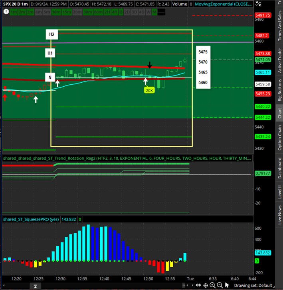Click the exclamation alert icon
The image size is (283, 290).
pos(6,12)
